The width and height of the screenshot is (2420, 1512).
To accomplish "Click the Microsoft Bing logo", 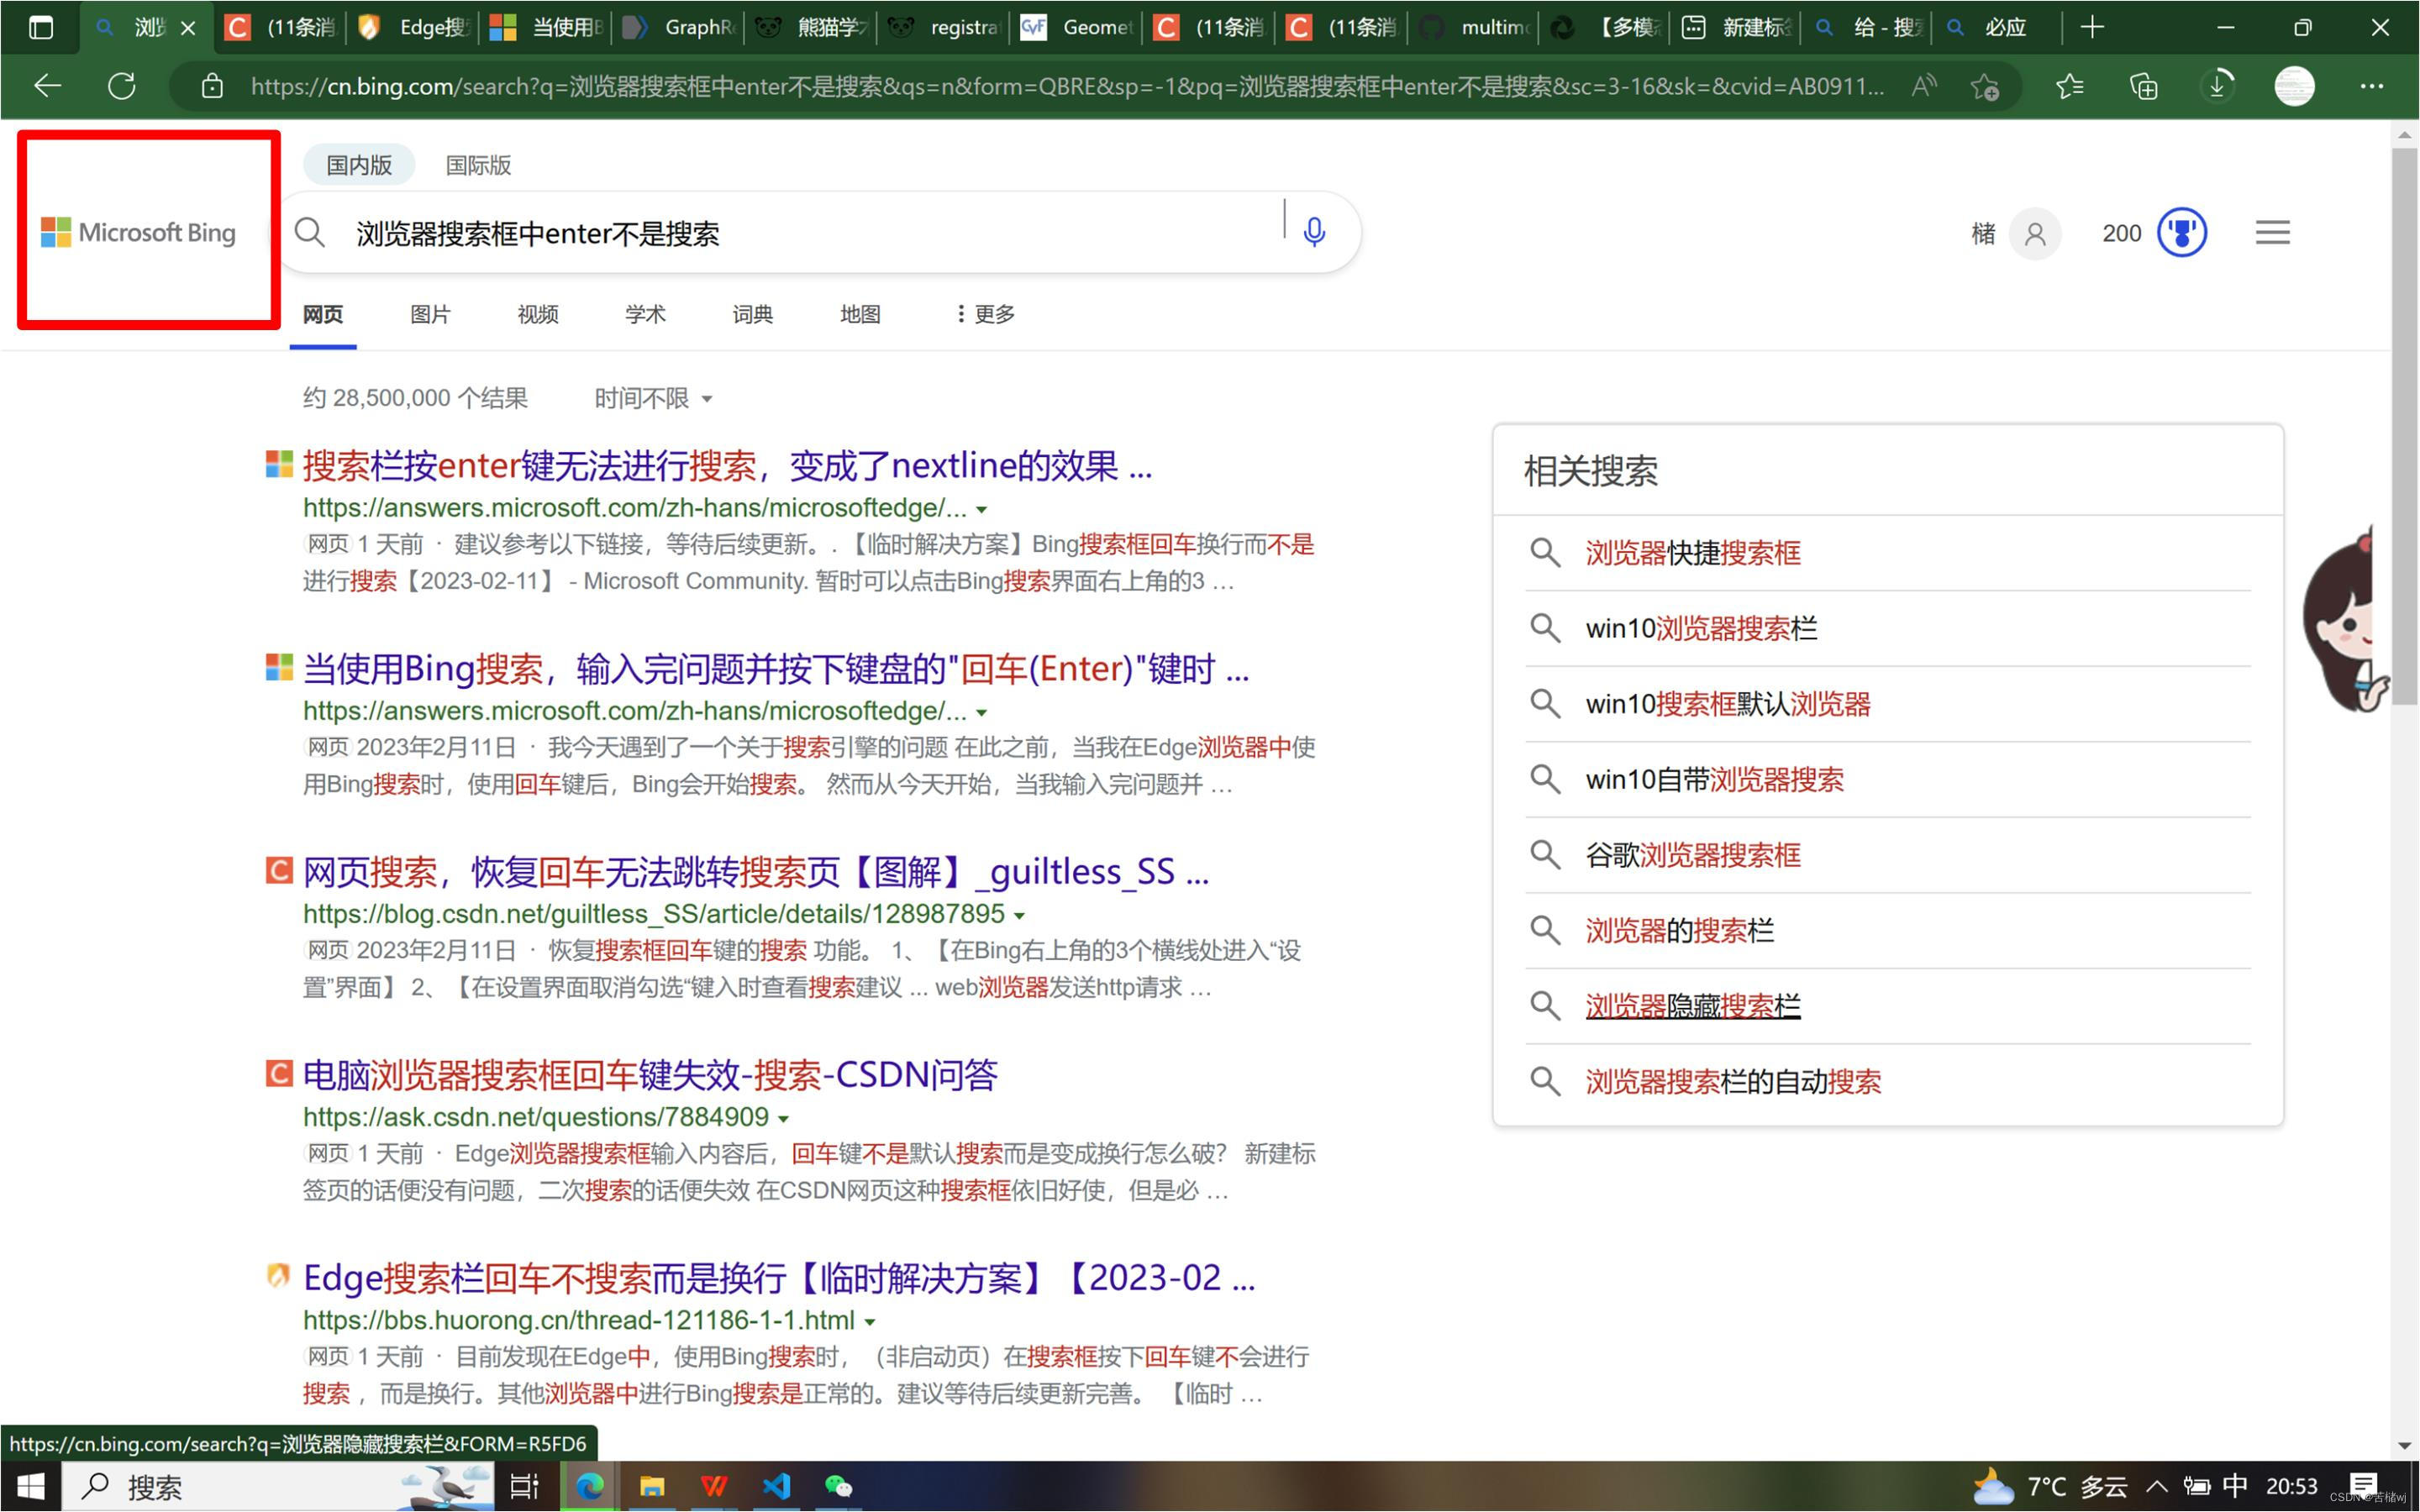I will (139, 232).
